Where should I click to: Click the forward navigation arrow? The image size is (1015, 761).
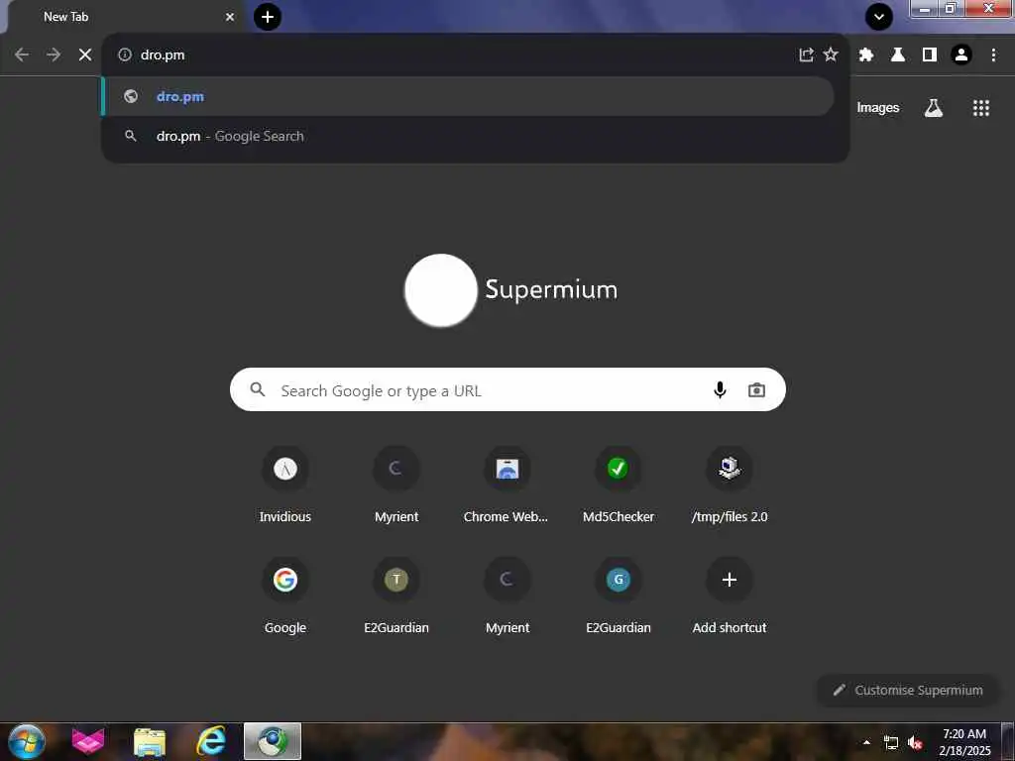coord(54,55)
